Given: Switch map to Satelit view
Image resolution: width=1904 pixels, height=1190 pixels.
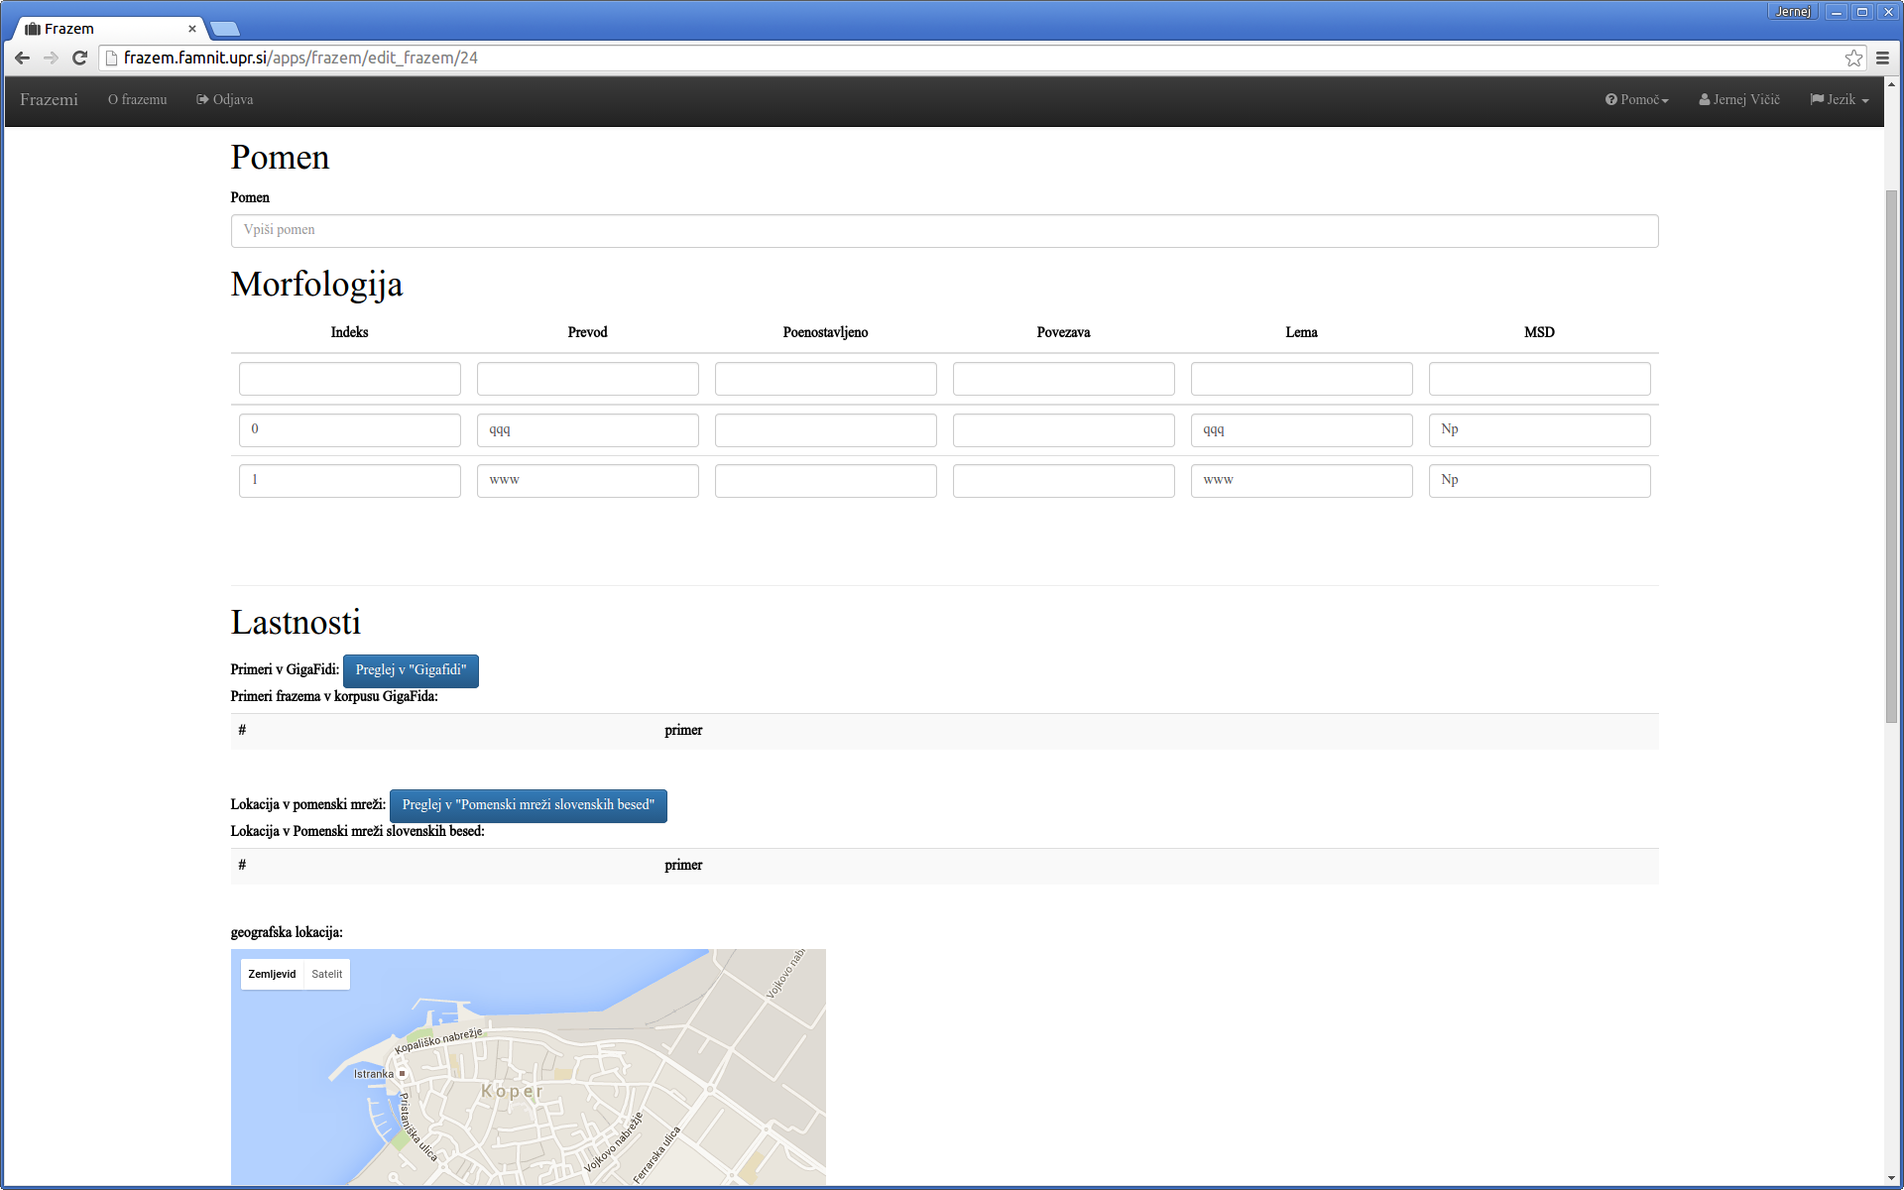Looking at the screenshot, I should (326, 974).
